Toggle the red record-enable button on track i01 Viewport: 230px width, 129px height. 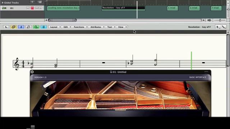pyautogui.click(x=32, y=8)
